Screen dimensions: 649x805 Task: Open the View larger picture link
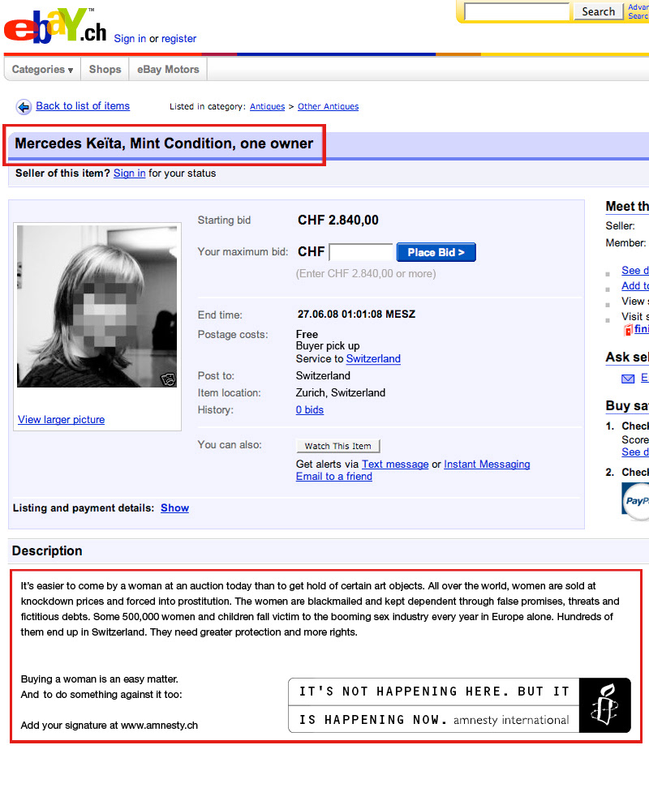click(x=61, y=419)
